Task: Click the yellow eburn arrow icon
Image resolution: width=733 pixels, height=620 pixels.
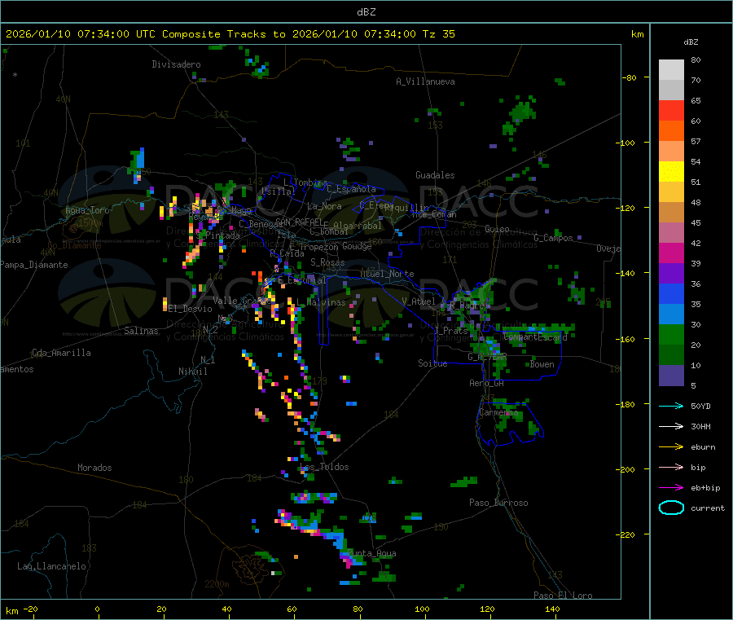Action: [671, 447]
